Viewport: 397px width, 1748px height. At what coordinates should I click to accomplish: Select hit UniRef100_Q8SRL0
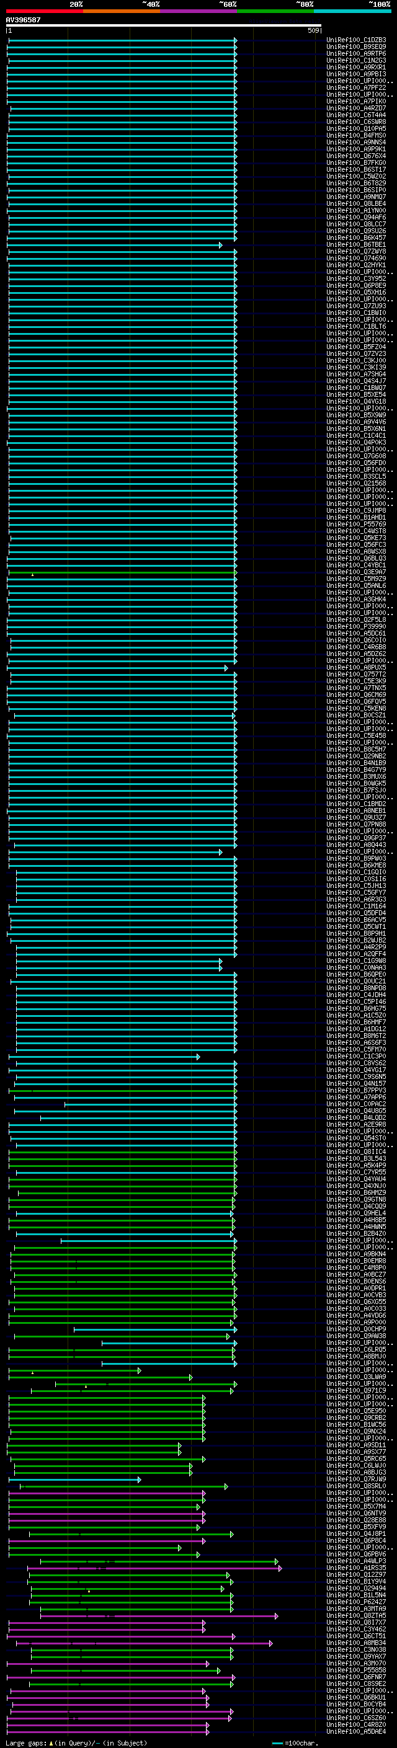coord(355,1487)
